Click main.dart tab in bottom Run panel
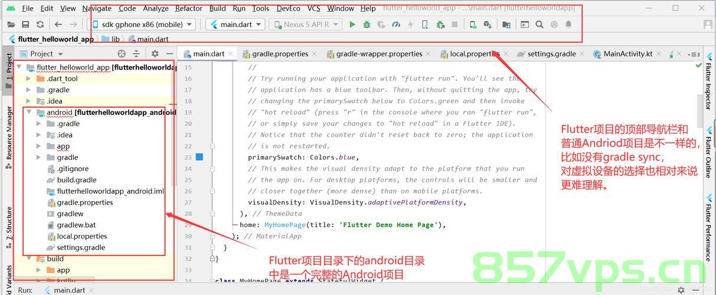The width and height of the screenshot is (716, 295). [x=70, y=290]
